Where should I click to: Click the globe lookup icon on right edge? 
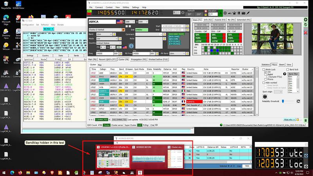(x=306, y=25)
